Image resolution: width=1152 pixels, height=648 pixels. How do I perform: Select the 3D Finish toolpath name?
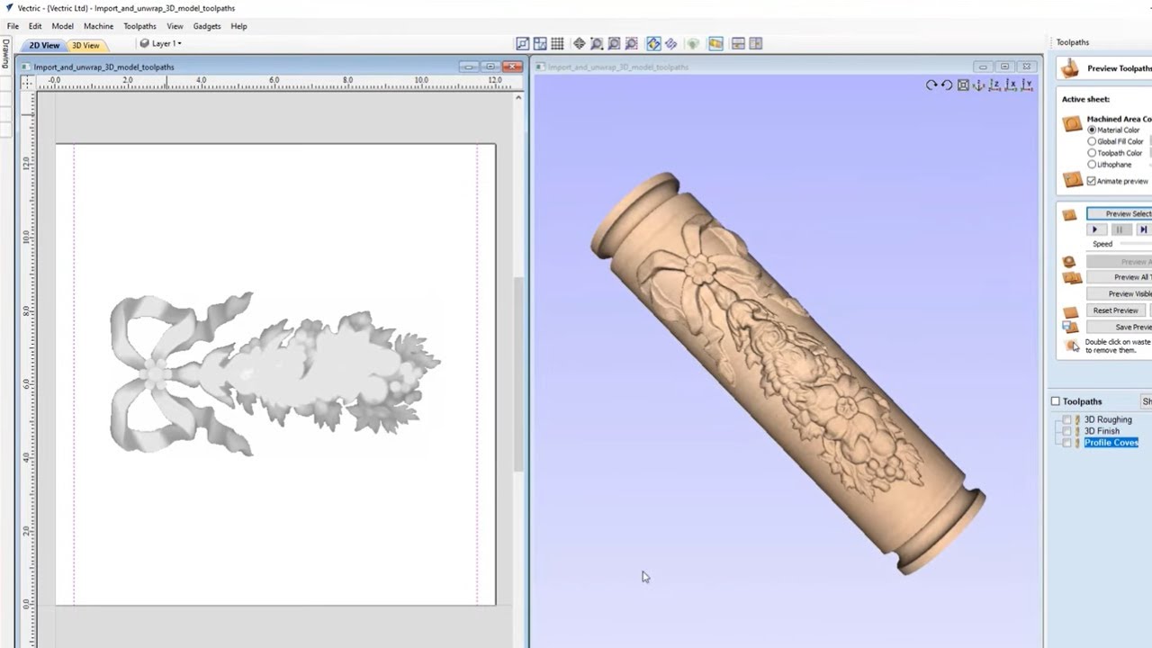[x=1102, y=431]
